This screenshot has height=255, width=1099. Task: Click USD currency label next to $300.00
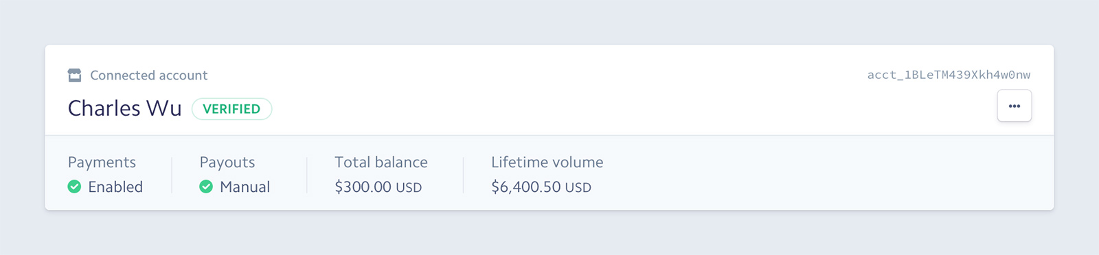click(409, 188)
